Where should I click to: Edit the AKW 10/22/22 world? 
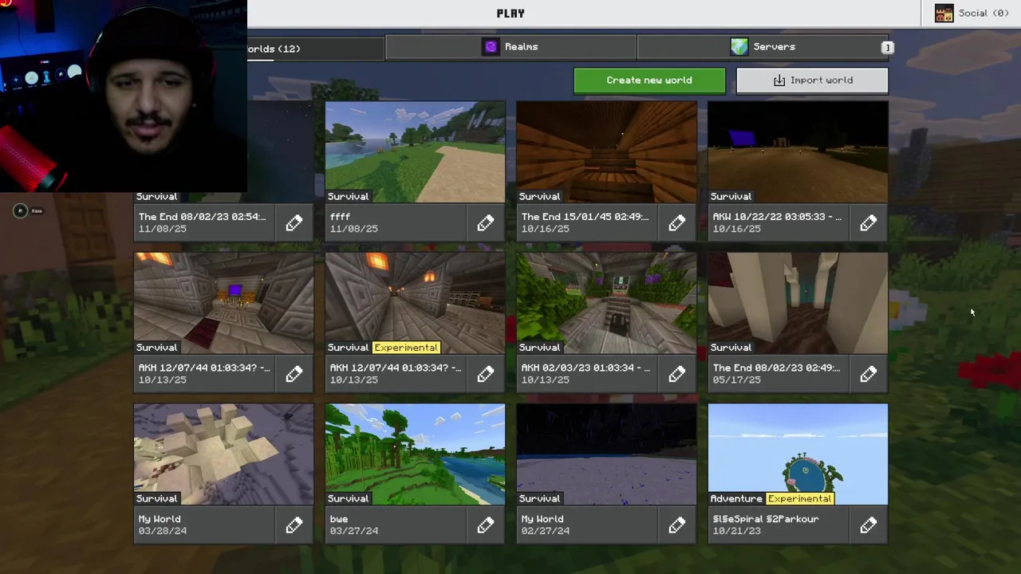coord(869,223)
